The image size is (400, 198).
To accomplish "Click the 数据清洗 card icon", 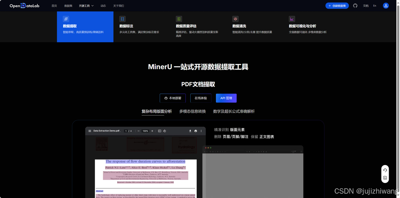I will tap(235, 19).
